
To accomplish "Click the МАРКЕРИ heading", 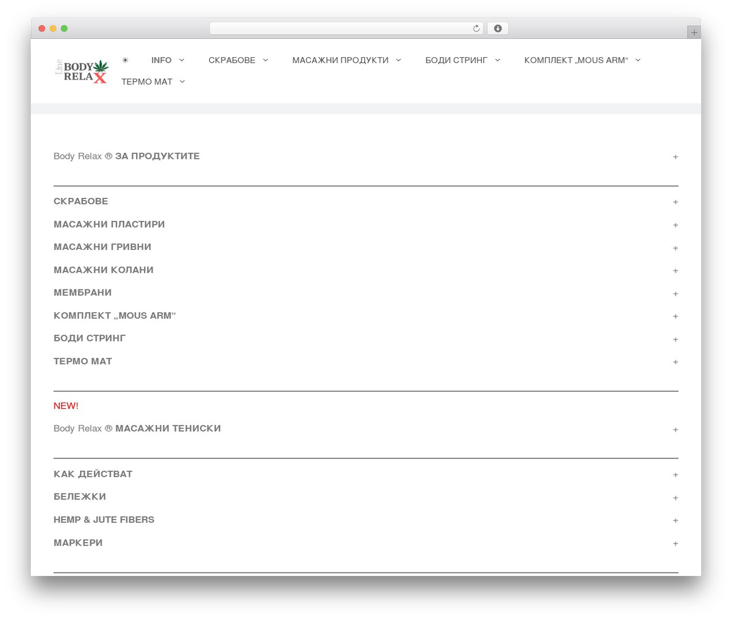I will (78, 543).
